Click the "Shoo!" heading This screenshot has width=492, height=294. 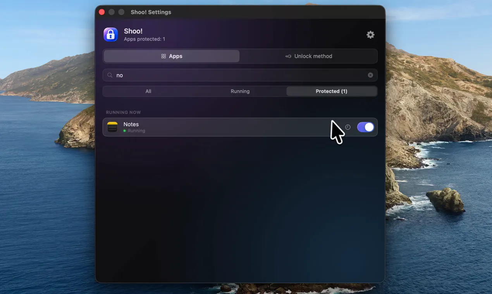[x=133, y=31]
